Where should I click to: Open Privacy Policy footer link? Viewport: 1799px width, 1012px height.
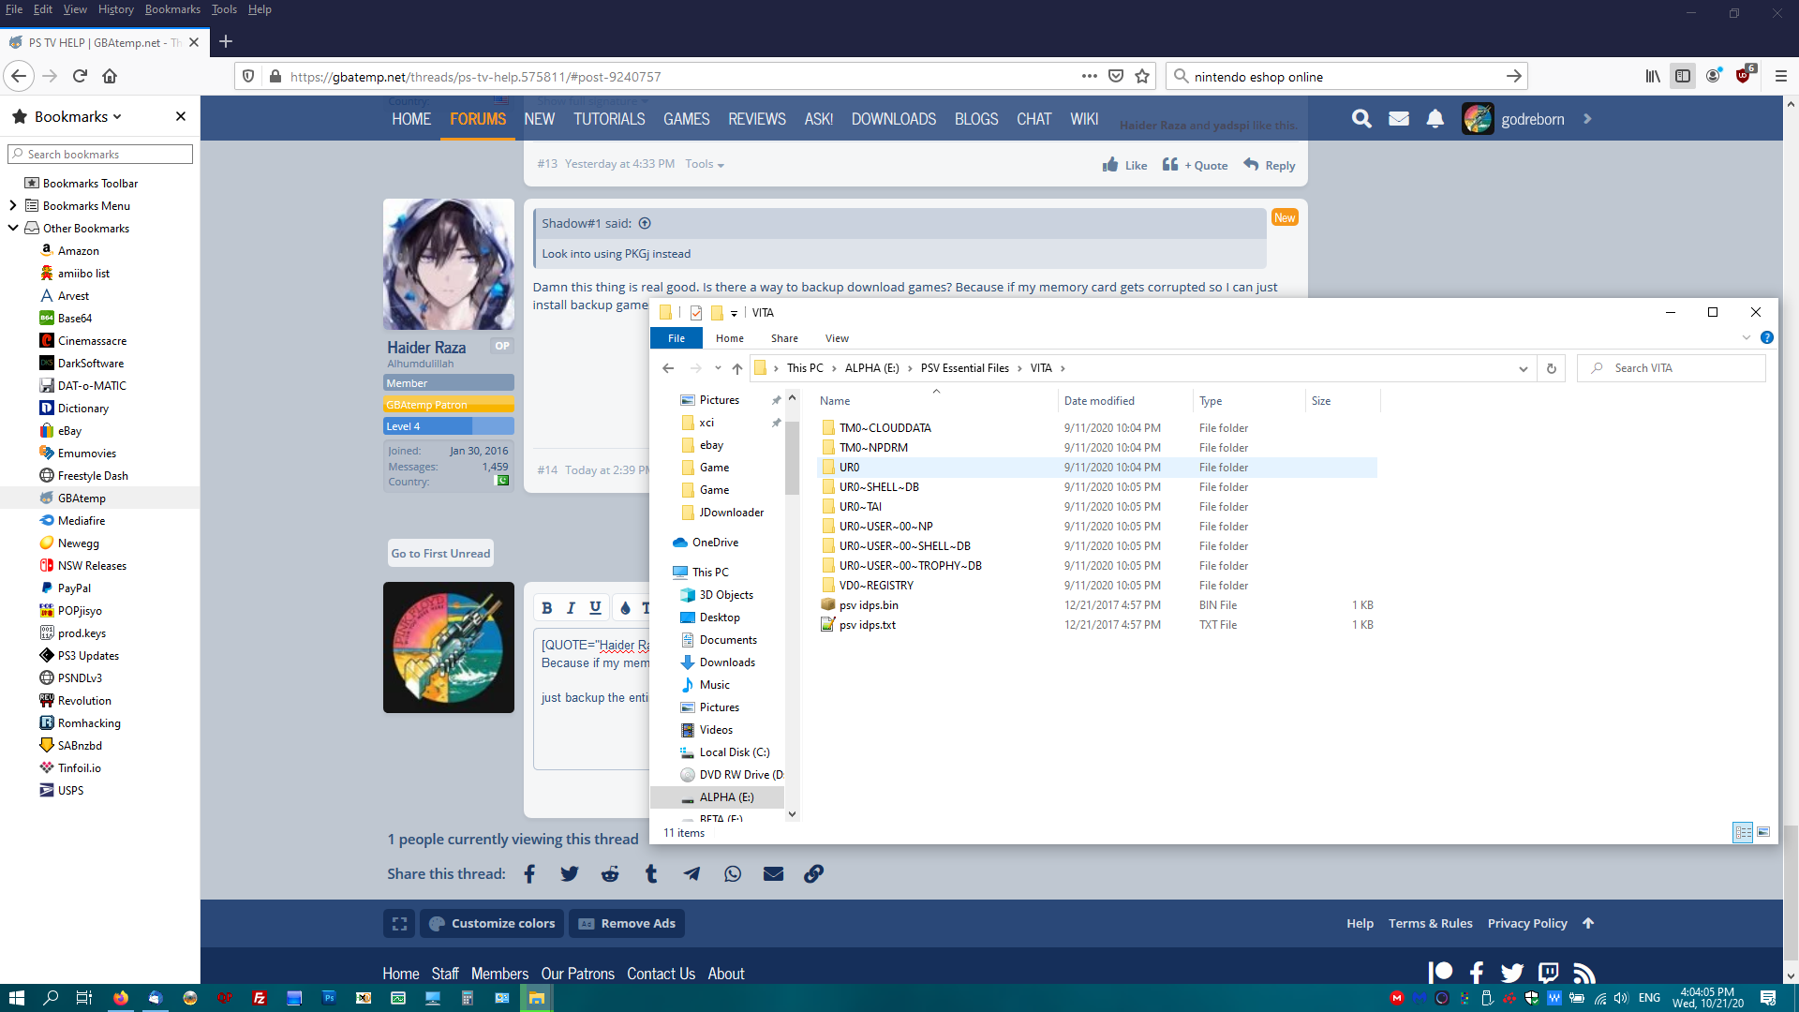1527,923
